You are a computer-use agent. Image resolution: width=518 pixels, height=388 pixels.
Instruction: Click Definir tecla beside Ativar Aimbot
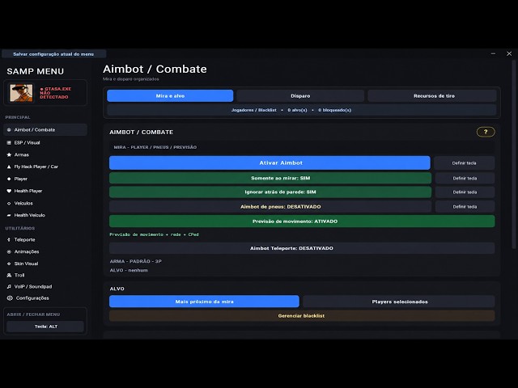[x=464, y=163]
